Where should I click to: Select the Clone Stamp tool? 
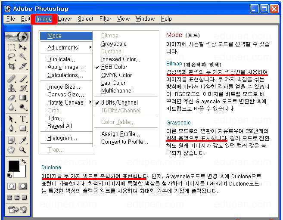tap(11, 88)
